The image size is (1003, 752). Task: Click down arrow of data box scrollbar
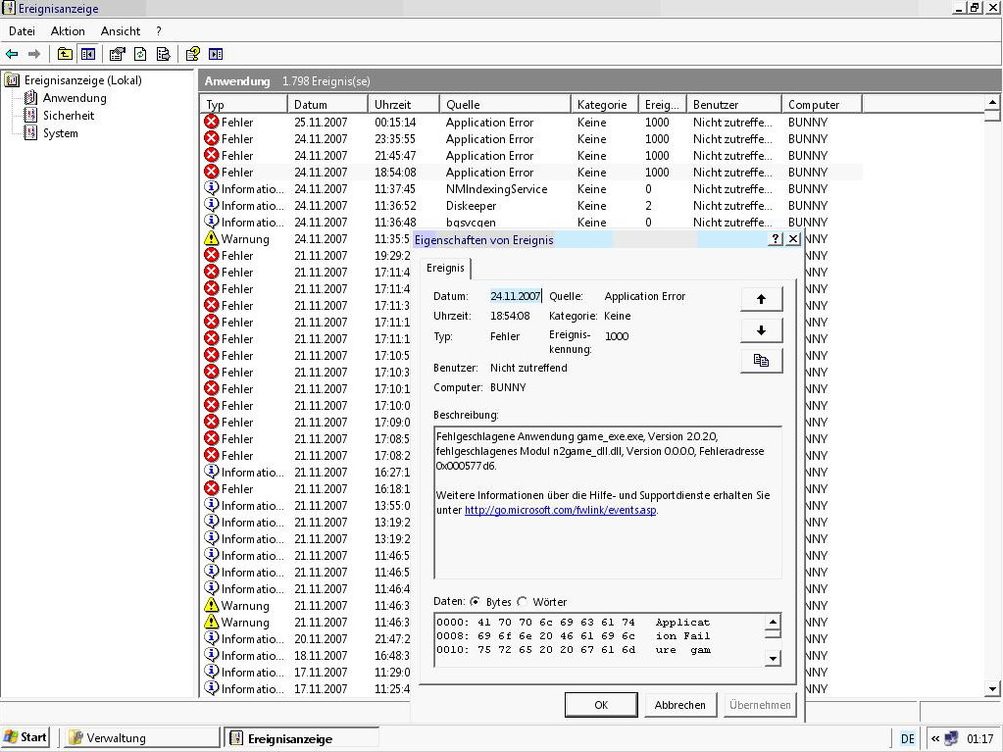pos(773,658)
